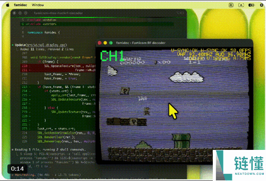Viewport: 266px width, 181px height.
Task: Click the 50.0FPS readout
Action: click(240, 51)
